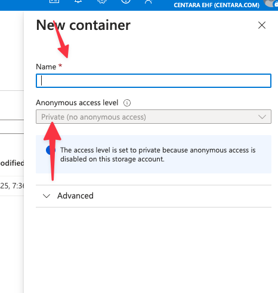The width and height of the screenshot is (278, 293).
Task: Open the account avatar menu
Action: tap(271, 3)
